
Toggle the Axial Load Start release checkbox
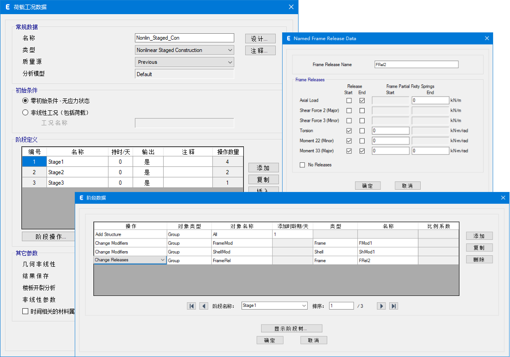point(349,101)
